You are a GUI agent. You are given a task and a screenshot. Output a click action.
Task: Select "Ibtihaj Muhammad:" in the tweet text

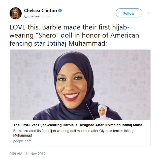click(77, 43)
